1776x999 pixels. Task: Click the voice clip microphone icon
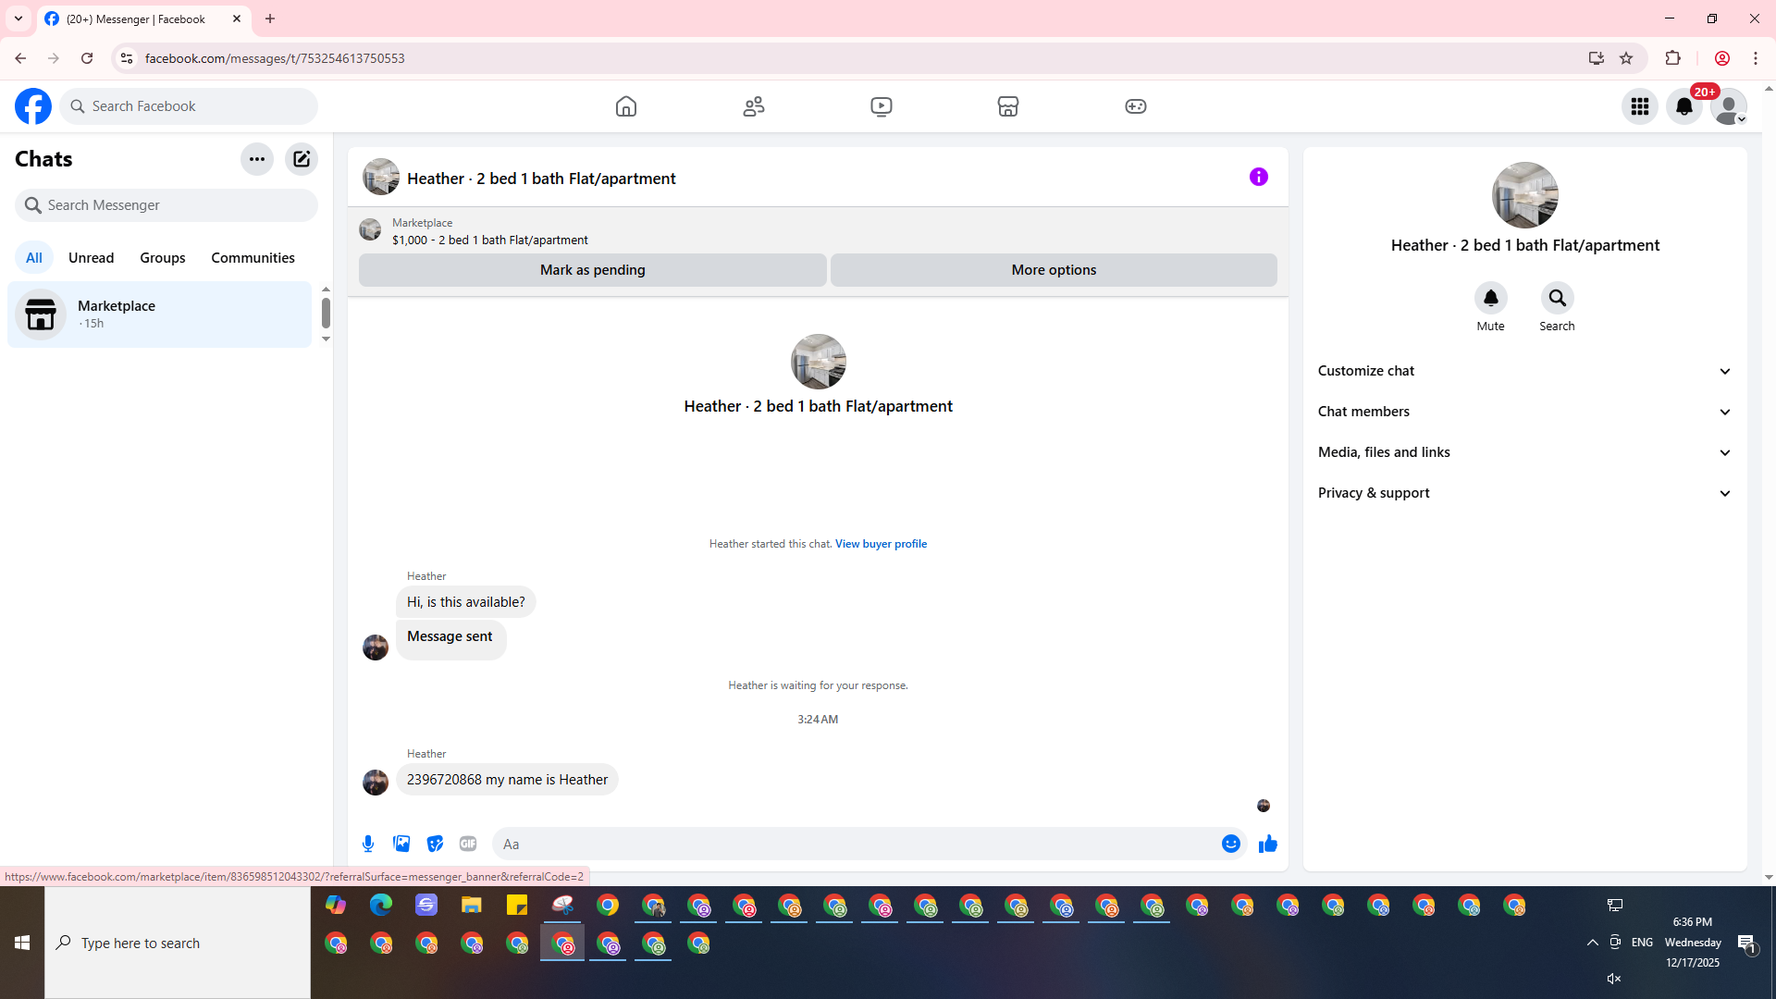368,844
